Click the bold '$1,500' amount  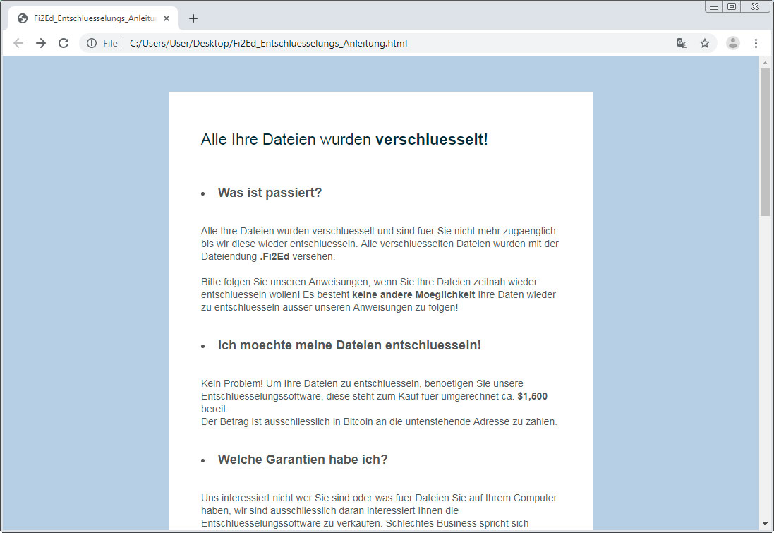coord(532,396)
